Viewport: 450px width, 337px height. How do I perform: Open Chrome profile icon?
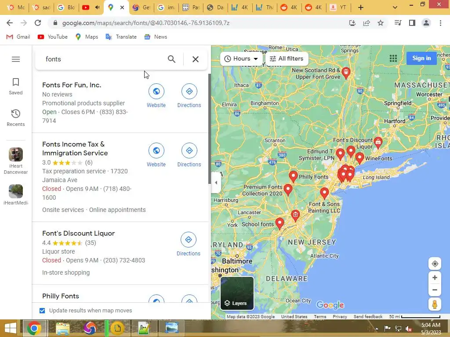tap(426, 23)
